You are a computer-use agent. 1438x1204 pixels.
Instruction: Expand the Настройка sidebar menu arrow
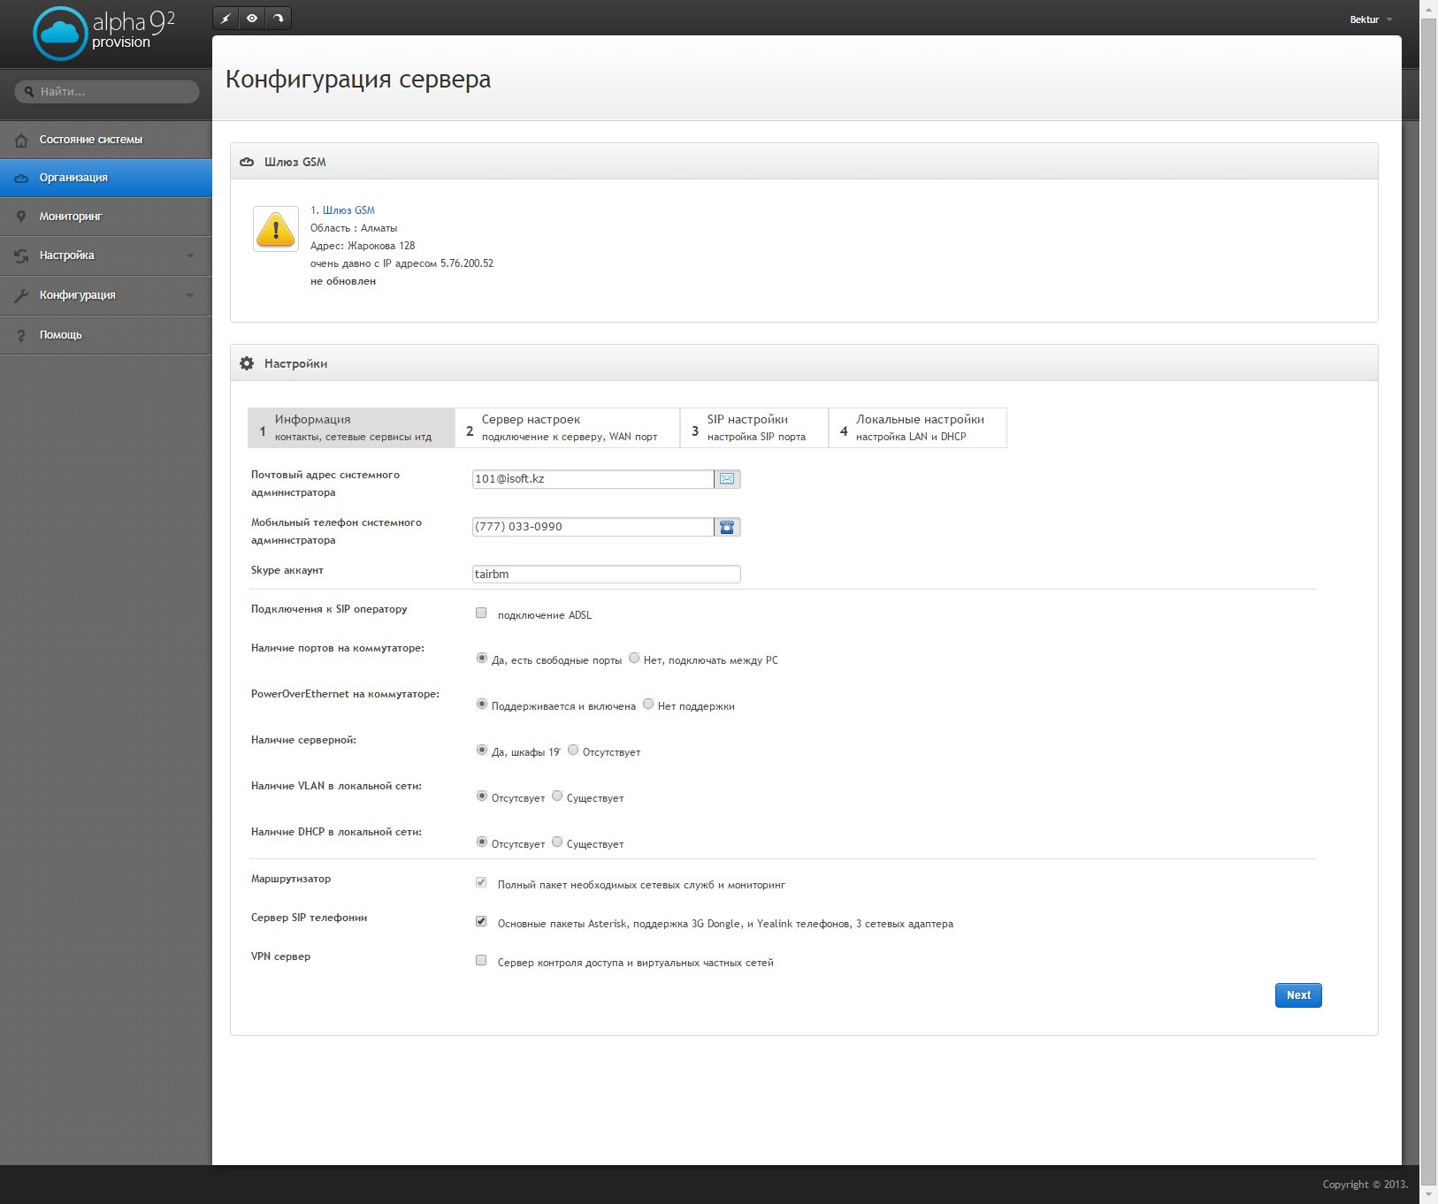[190, 256]
